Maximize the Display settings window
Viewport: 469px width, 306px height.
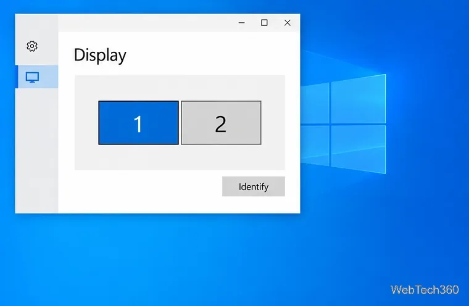264,23
